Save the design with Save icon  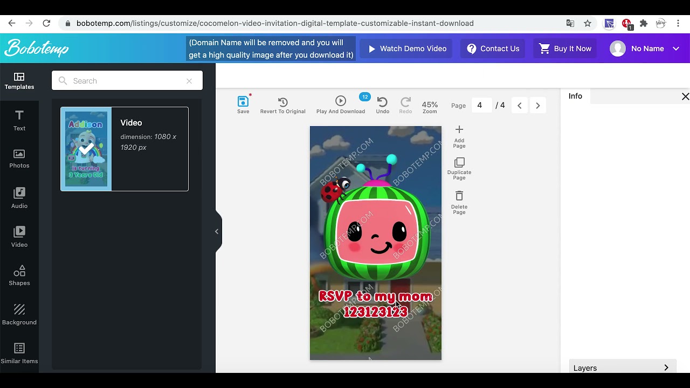point(243,105)
